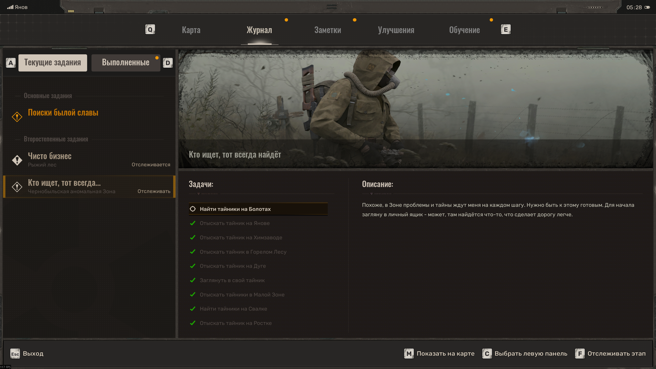Viewport: 656px width, 369px height.
Task: Open the Выполненные quests list
Action: coord(126,63)
